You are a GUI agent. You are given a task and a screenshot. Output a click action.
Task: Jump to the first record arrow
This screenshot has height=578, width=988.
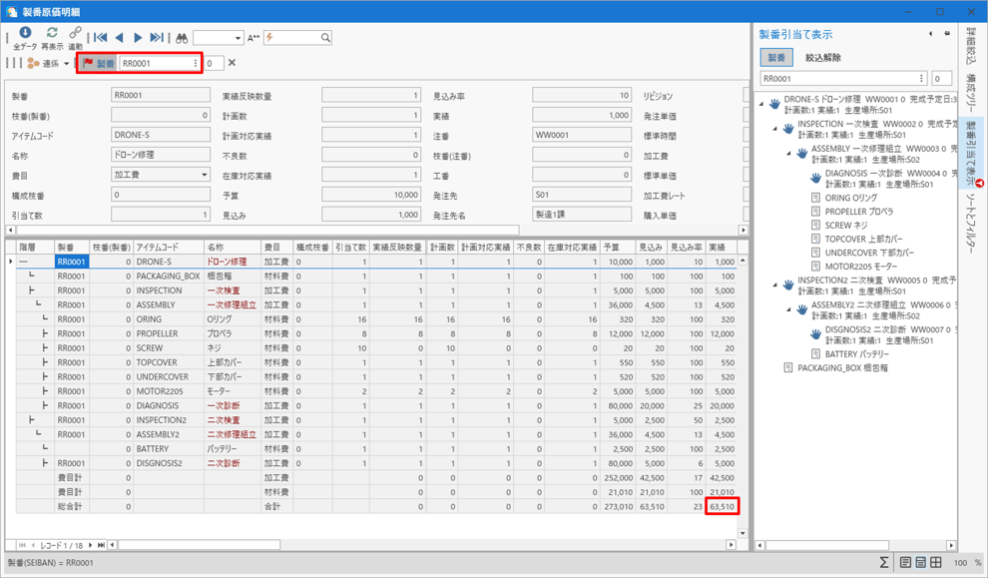point(101,38)
